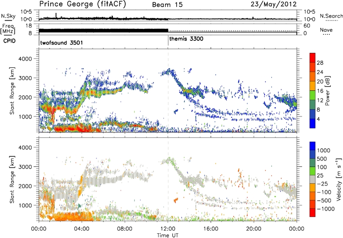This screenshot has height=238, width=343.
Task: Click the "60" Nave axis tick
Action: (x=307, y=26)
